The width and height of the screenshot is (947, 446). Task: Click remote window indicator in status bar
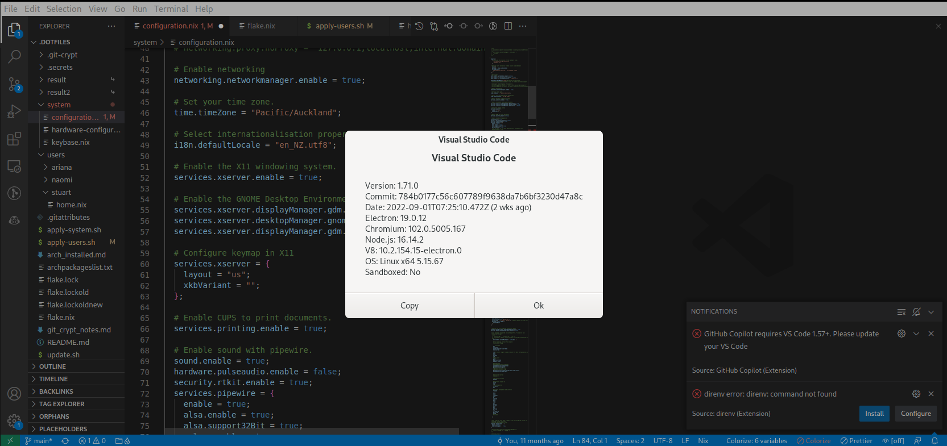pos(10,440)
